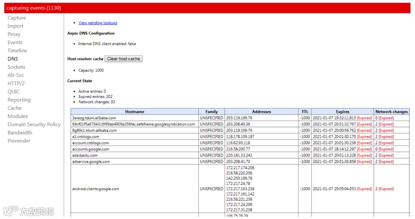This screenshot has width=415, height=219.
Task: Select the safeframe.googlesyndication.com hostname cell
Action: coord(133,124)
